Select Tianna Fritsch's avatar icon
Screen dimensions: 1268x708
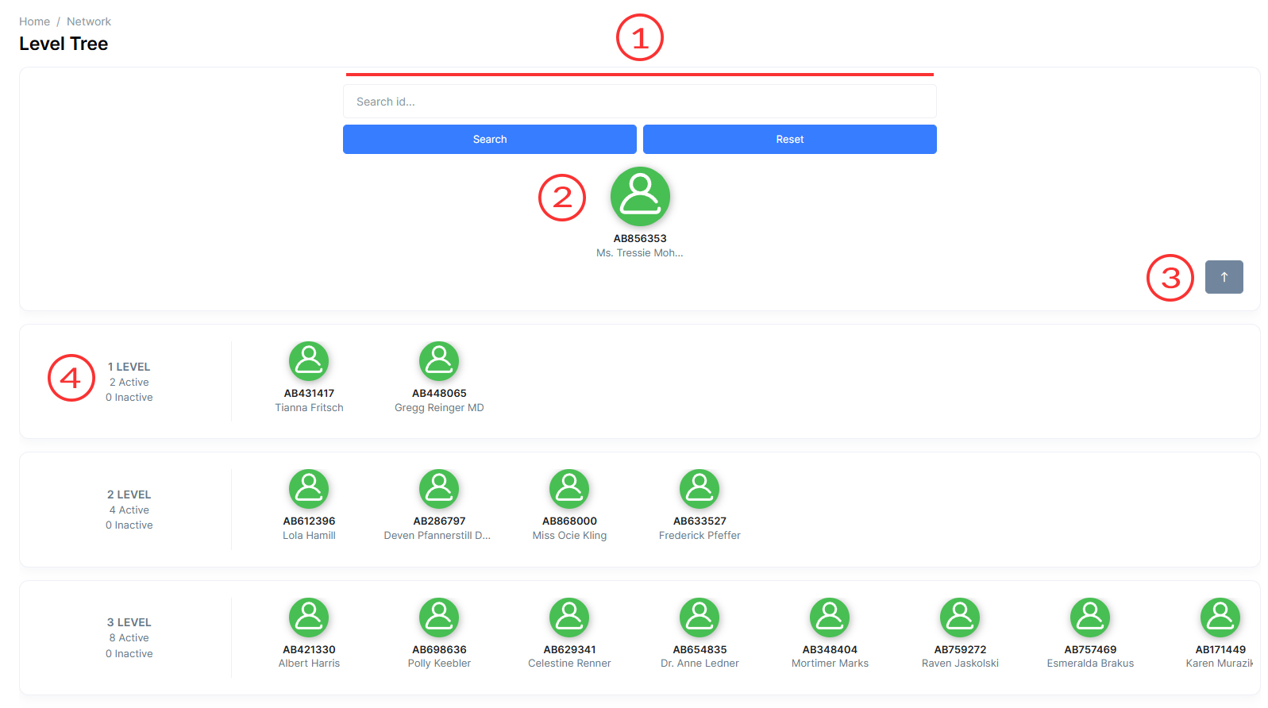309,361
